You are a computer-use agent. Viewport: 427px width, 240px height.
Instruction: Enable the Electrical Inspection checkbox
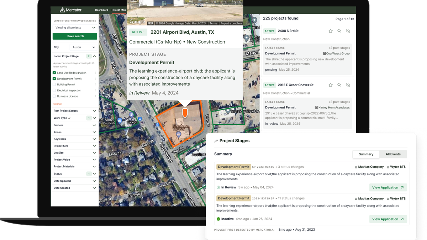pos(54,90)
